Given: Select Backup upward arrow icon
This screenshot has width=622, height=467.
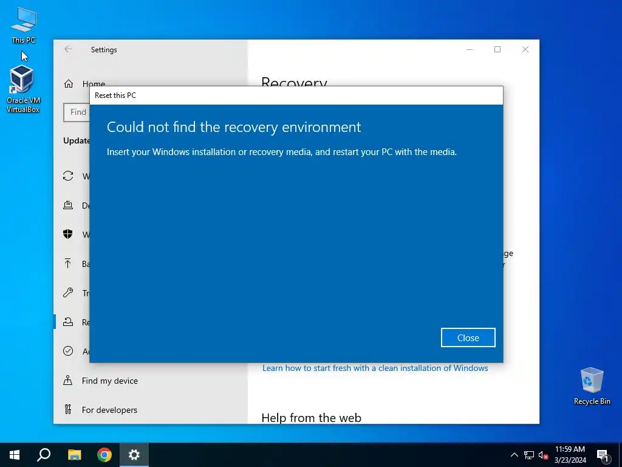Looking at the screenshot, I should [68, 263].
